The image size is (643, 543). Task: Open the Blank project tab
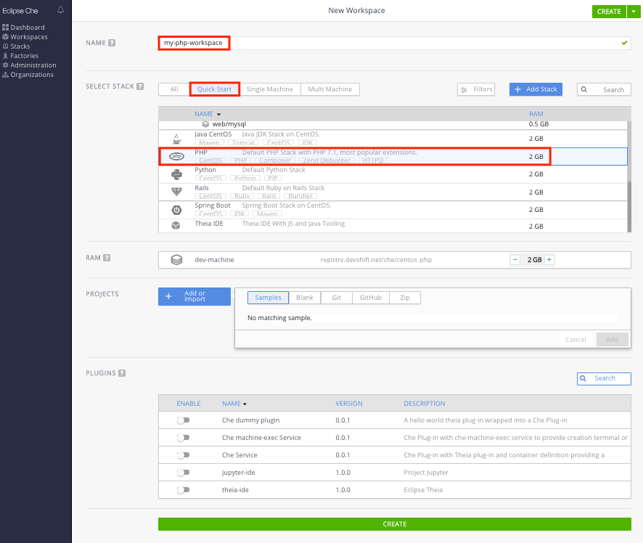305,298
